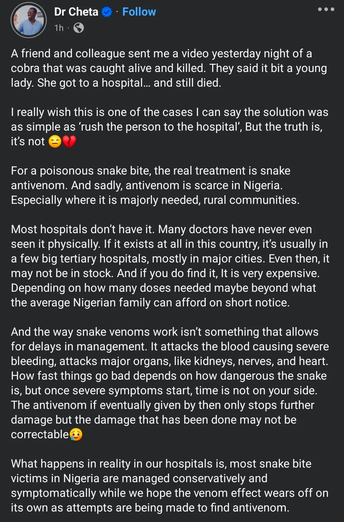Click the paragraph starting 'I really wish'

(x=169, y=127)
